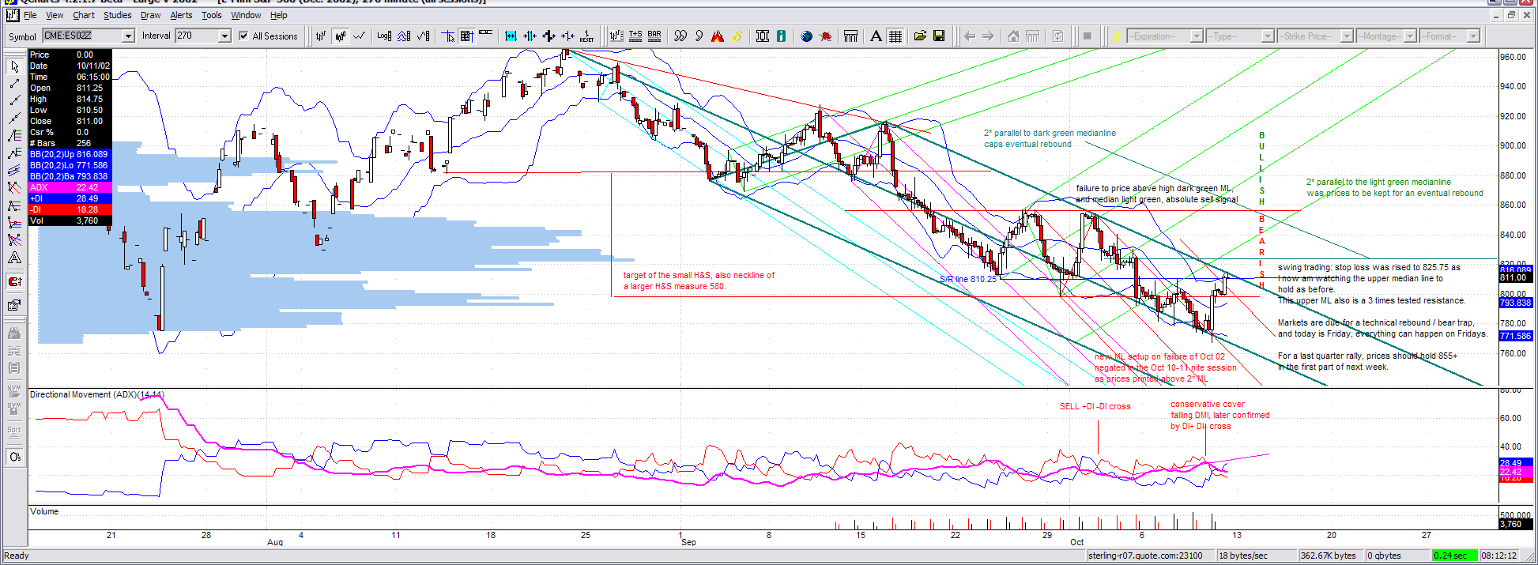Select the pointer arrow drawing tool
Image resolution: width=1538 pixels, height=565 pixels.
[14, 67]
